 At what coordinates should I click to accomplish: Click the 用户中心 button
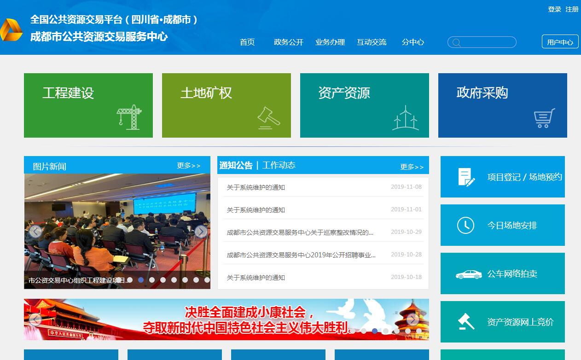[560, 42]
